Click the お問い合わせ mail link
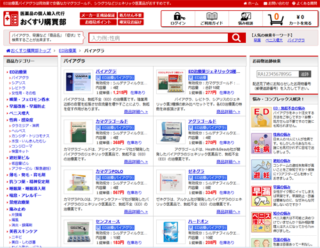Image resolution: width=320 pixels, height=248 pixels. tap(276, 3)
